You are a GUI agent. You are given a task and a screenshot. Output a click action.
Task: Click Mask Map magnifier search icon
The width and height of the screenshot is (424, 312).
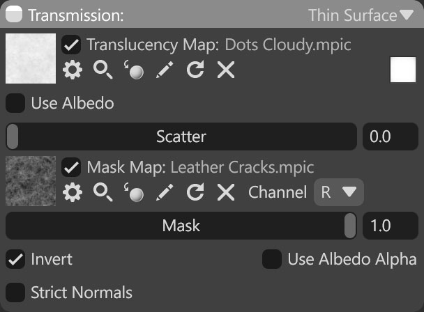(x=103, y=192)
